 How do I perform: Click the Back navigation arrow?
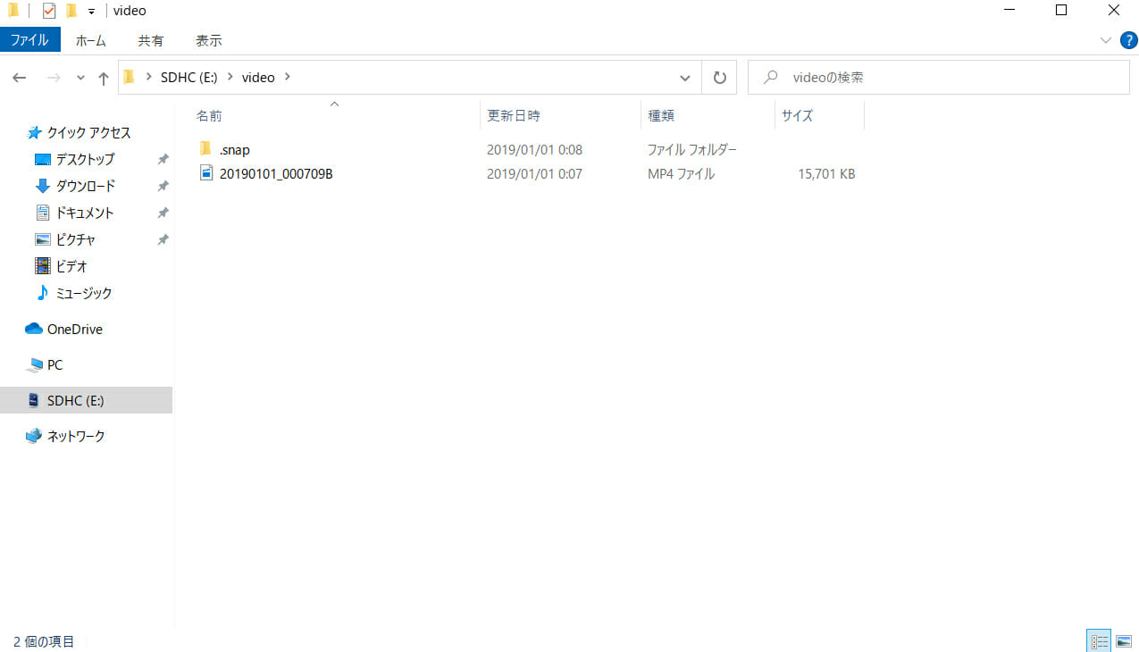pos(20,78)
